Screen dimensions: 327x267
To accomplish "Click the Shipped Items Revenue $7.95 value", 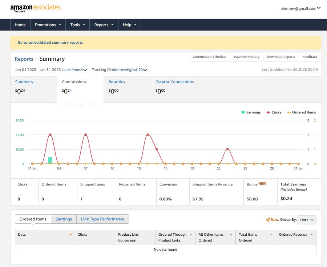I will [198, 199].
